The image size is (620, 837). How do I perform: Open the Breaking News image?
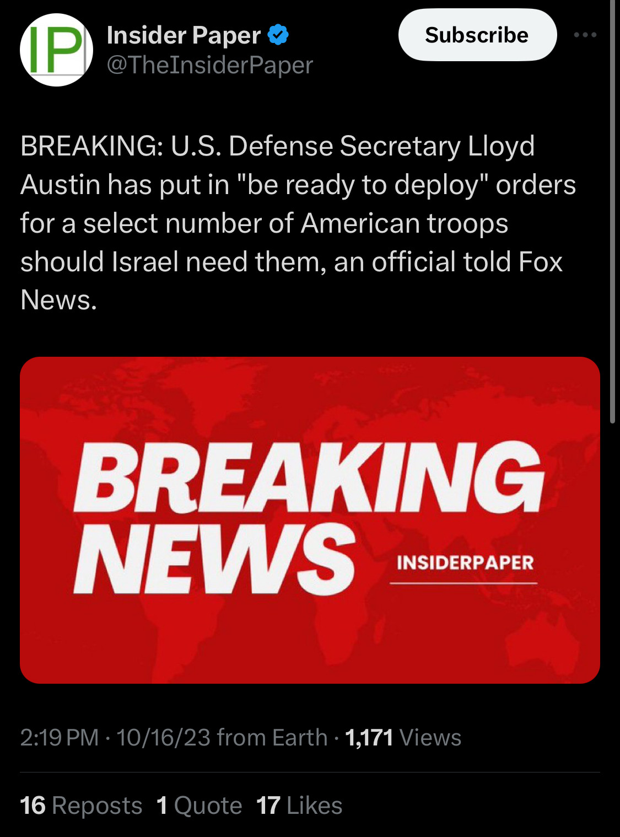coord(310,520)
